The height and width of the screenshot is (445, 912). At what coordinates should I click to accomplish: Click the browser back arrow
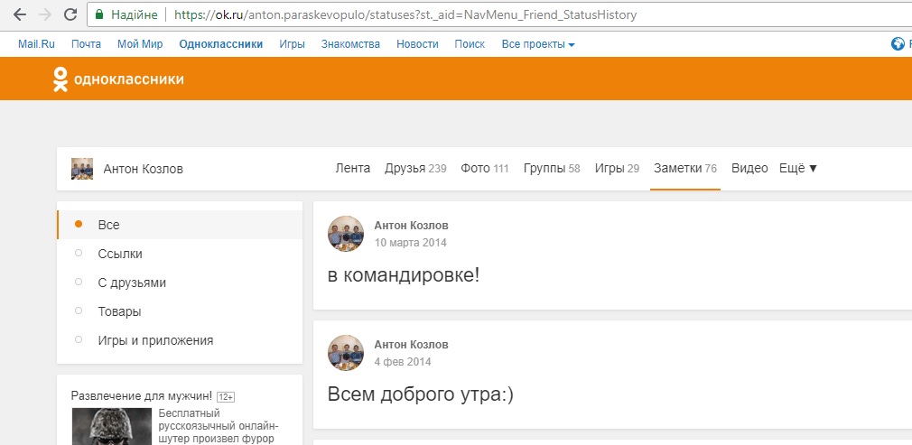(19, 15)
